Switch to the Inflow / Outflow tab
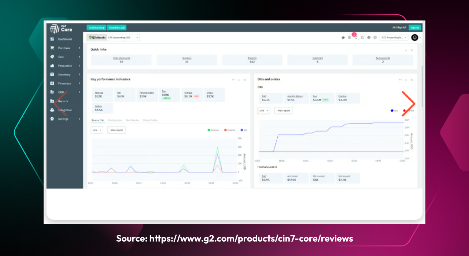Screen dimensions: 469x256 point(150,120)
